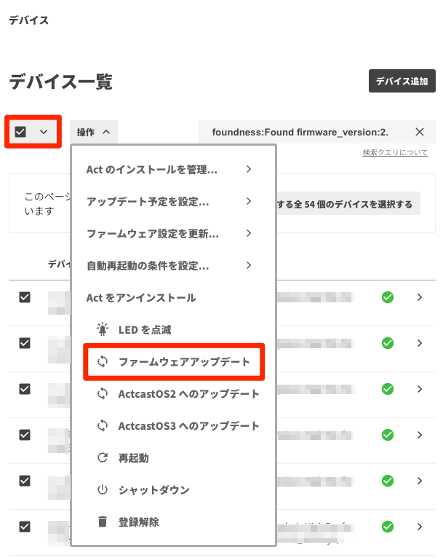Expand the アップデート予定を設定 submenu
This screenshot has height=558, width=443.
click(x=248, y=201)
